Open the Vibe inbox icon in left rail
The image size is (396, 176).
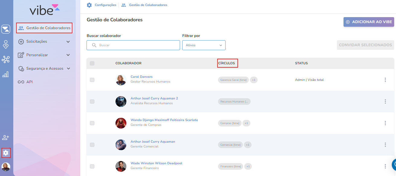point(6,29)
